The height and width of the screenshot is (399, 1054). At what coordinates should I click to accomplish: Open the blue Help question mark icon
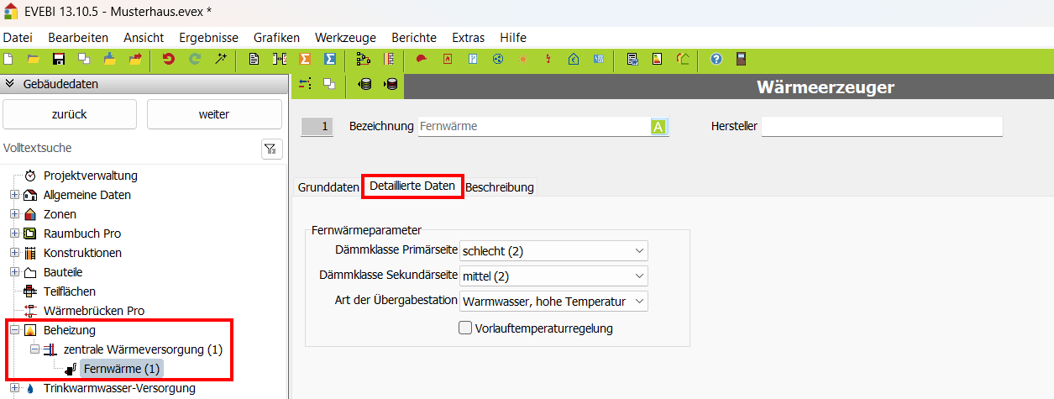pos(716,59)
